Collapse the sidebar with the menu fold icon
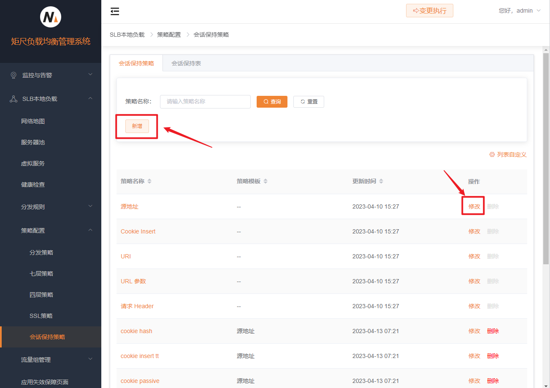The width and height of the screenshot is (550, 388). [115, 11]
